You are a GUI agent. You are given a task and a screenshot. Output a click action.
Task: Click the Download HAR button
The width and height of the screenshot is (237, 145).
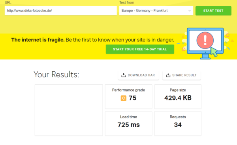(138, 75)
